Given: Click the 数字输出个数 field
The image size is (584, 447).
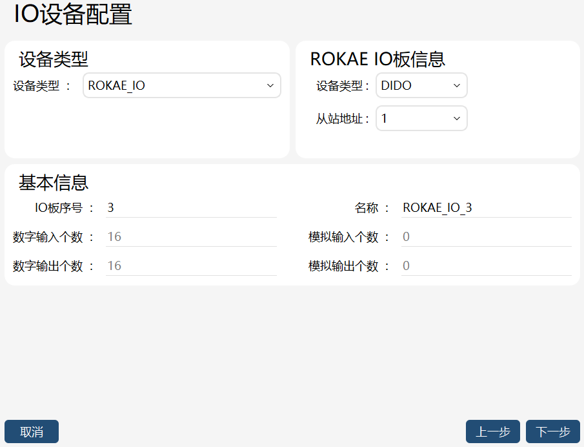Looking at the screenshot, I should pos(191,266).
